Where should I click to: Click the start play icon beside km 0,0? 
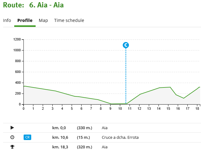[x=12, y=127]
